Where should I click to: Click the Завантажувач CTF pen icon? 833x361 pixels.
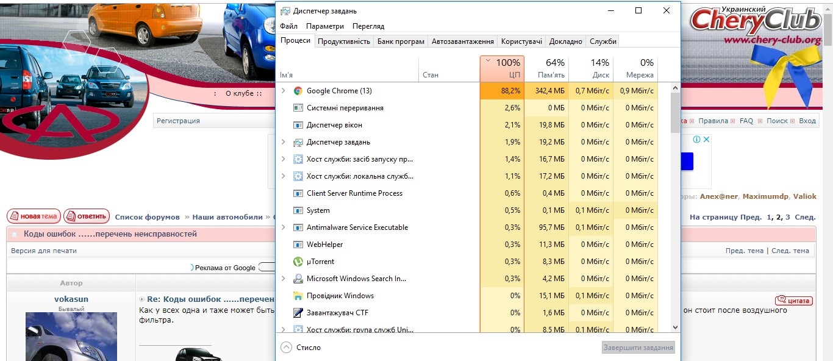point(298,313)
